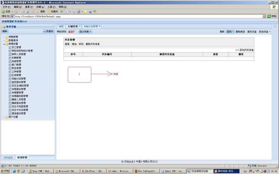Select 传输分站管理 in the tree
This screenshot has height=174, width=279.
19,79
